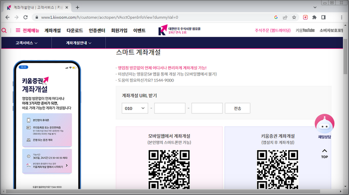349x195 pixels.
Task: Click the horizontal scrollbar thumb
Action: [163, 192]
